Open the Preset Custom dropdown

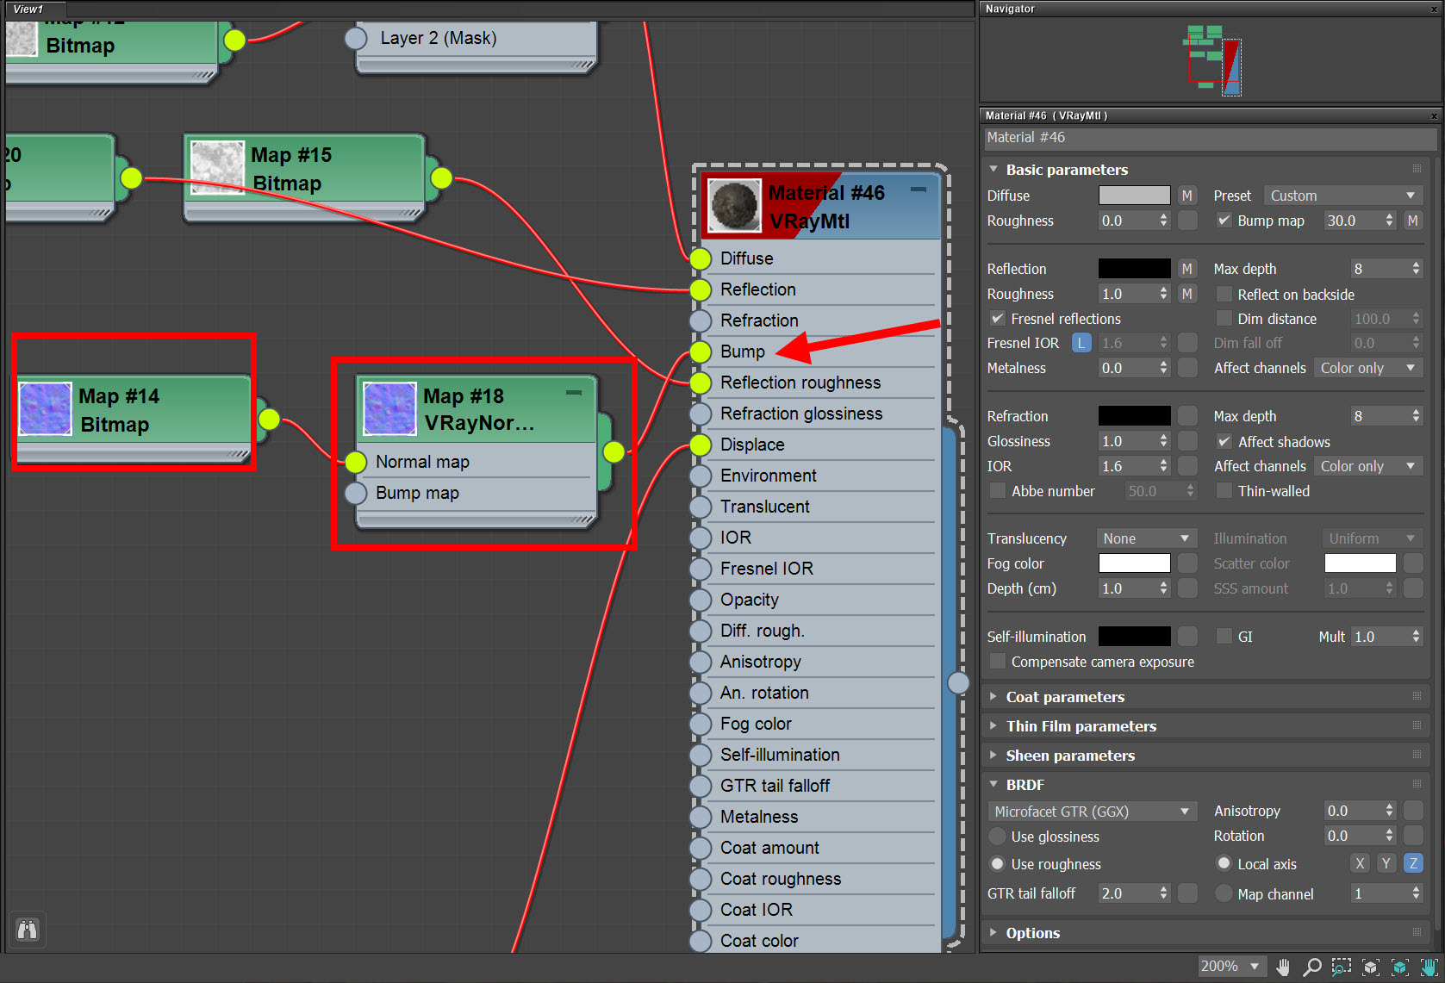pyautogui.click(x=1342, y=196)
